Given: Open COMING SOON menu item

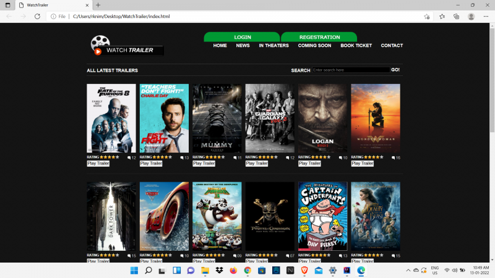Looking at the screenshot, I should pyautogui.click(x=314, y=46).
